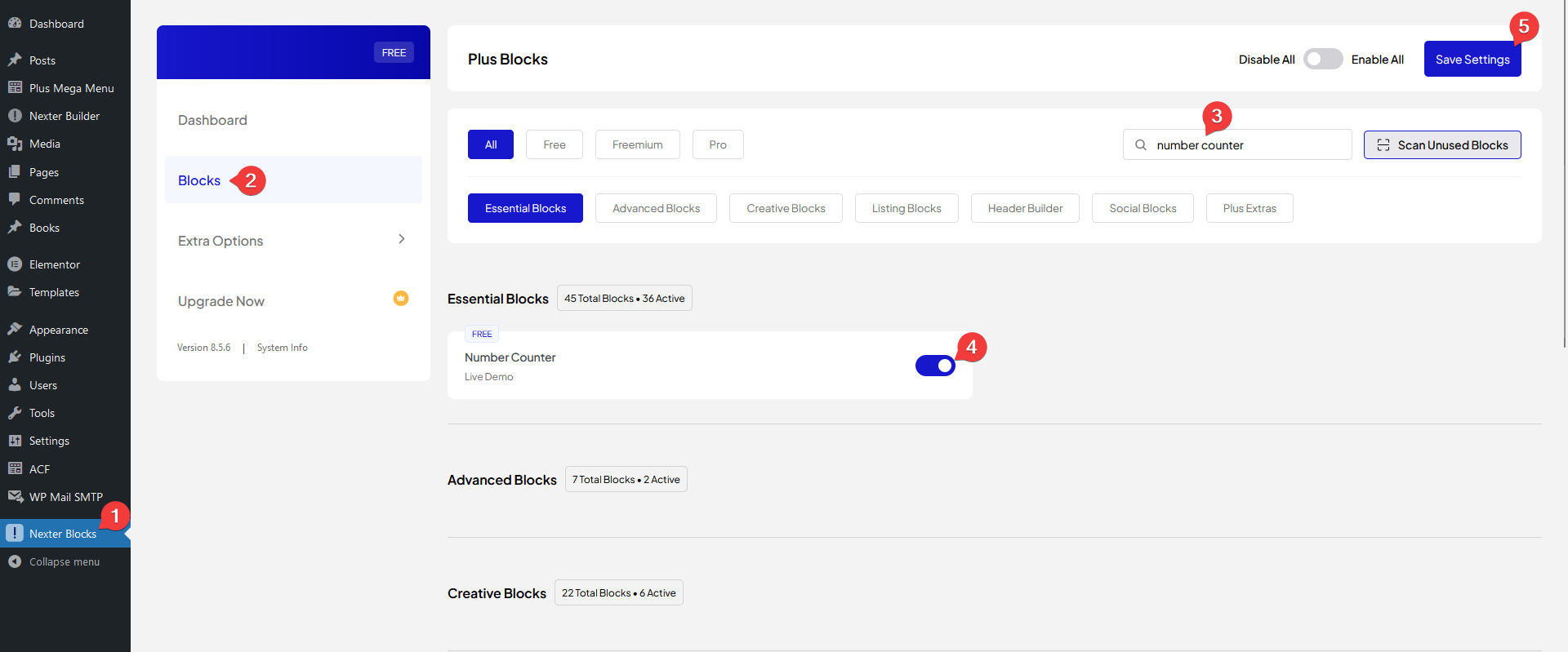Click the Scan Unused Blocks button

pos(1441,145)
